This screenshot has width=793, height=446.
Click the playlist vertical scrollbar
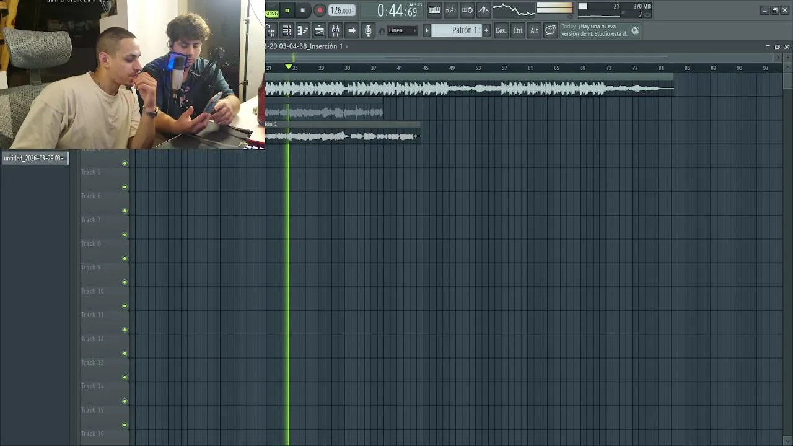pyautogui.click(x=787, y=81)
